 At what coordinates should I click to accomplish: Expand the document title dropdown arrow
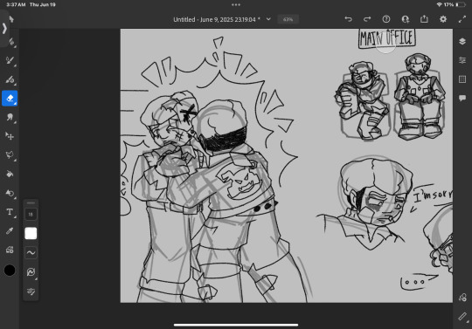point(268,19)
